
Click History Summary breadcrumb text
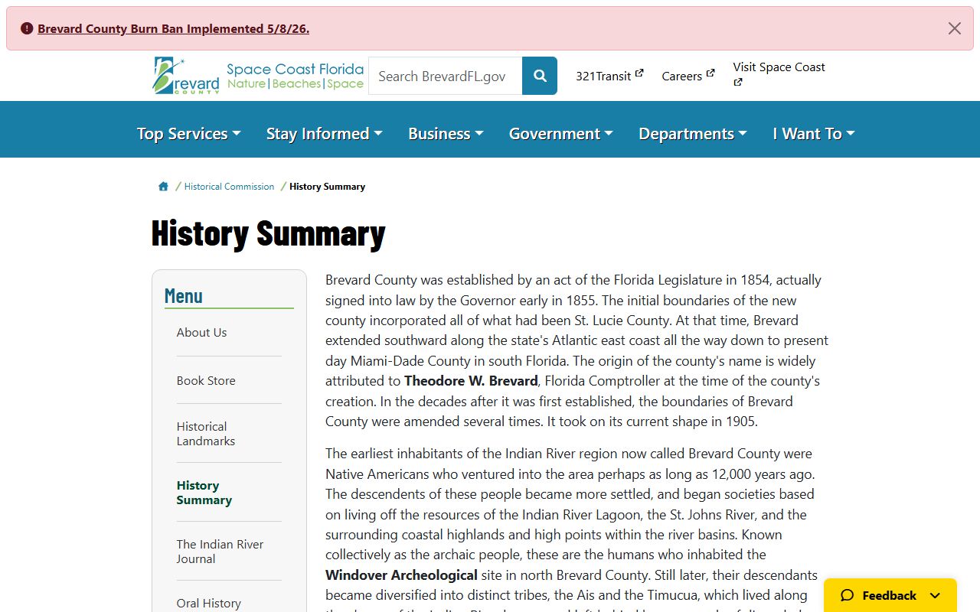pyautogui.click(x=327, y=187)
